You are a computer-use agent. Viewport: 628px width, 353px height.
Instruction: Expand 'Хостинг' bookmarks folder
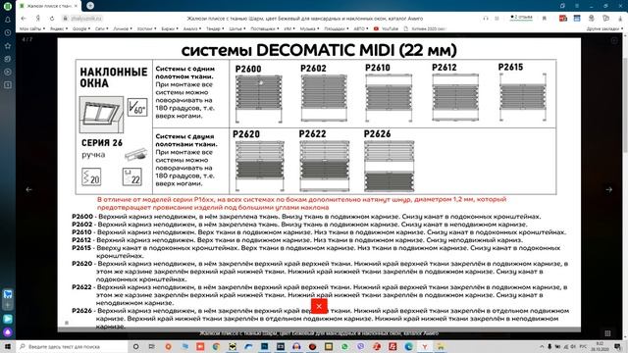(146, 28)
